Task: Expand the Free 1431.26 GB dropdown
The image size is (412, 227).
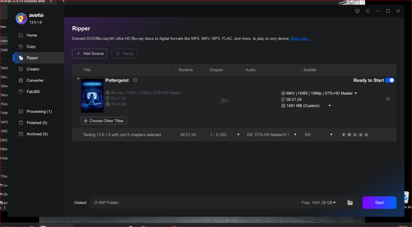Action: [x=335, y=203]
